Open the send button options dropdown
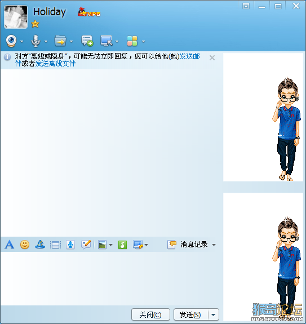Image resolution: width=306 pixels, height=324 pixels. (x=213, y=315)
